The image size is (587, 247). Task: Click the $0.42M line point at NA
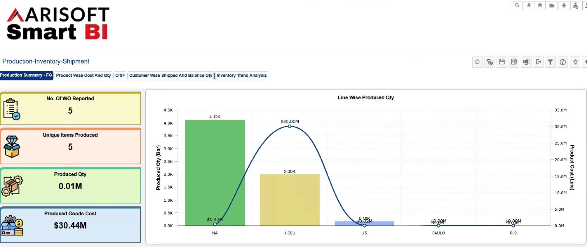(215, 224)
